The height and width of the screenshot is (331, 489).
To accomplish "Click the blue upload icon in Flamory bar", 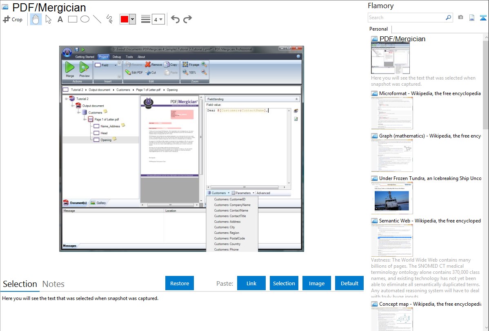I will (483, 18).
